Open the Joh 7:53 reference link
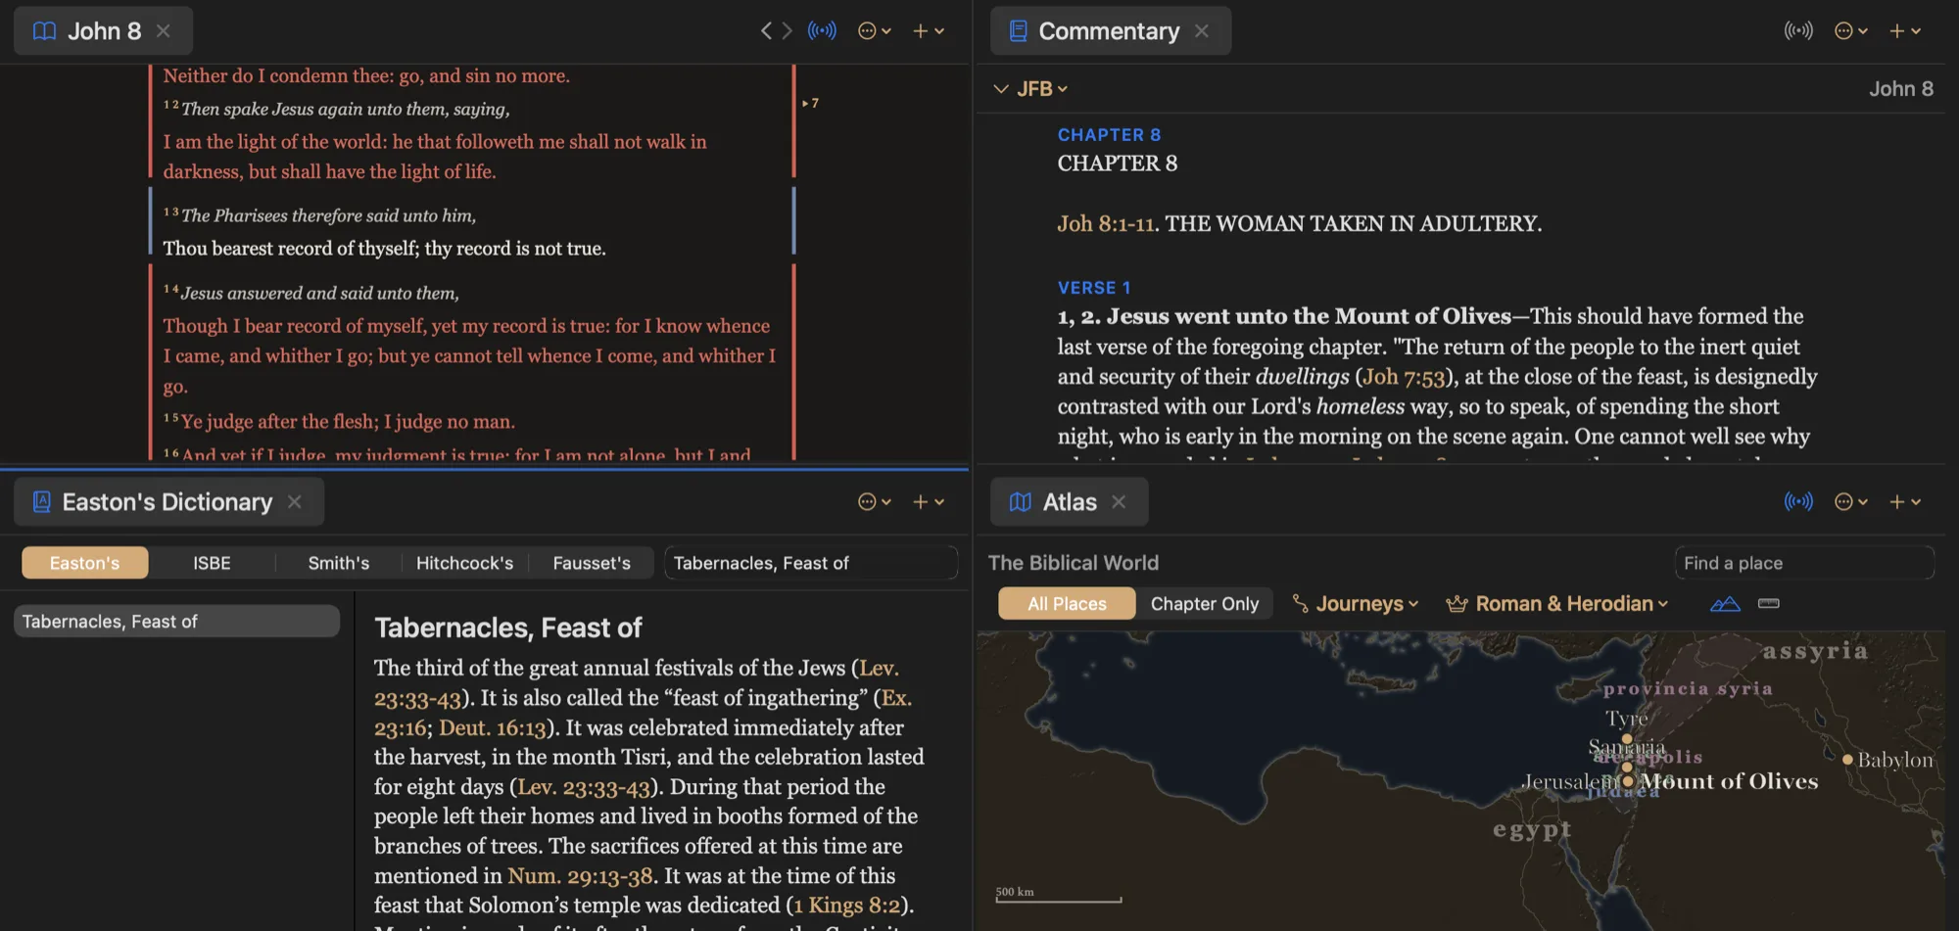The image size is (1959, 931). [x=1404, y=377]
